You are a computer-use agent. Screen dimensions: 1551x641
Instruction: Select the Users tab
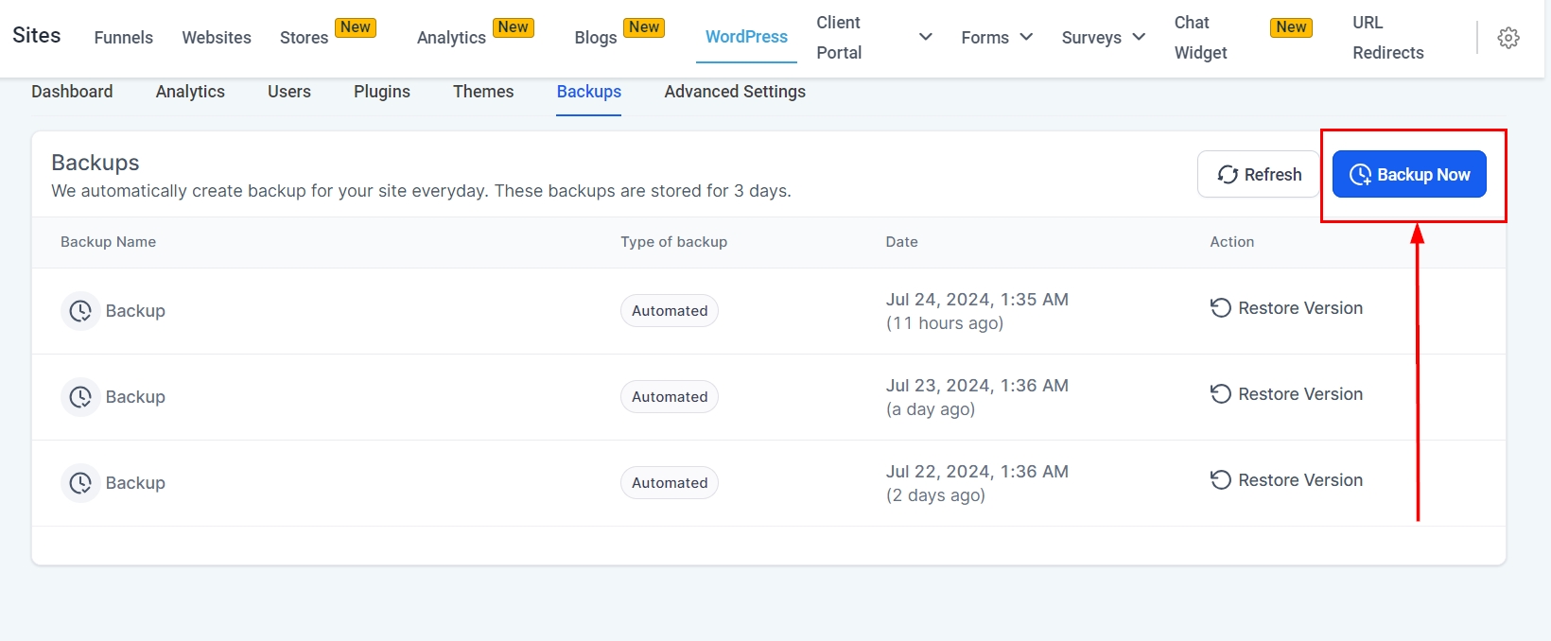point(289,92)
